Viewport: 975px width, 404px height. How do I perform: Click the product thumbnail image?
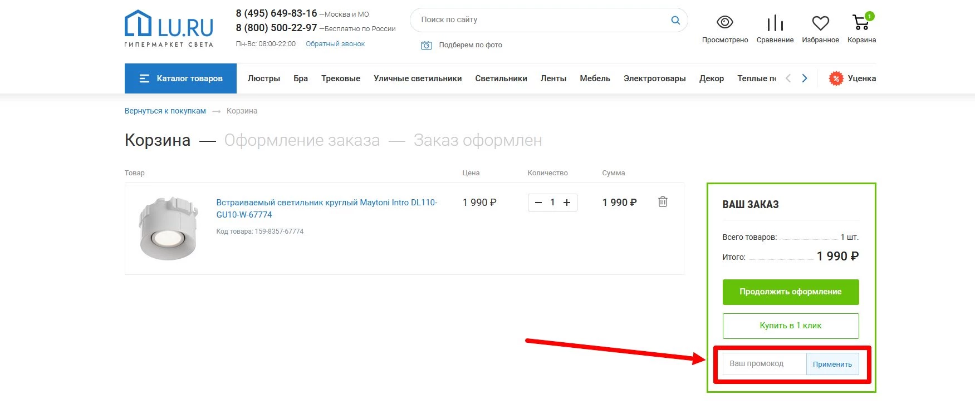(169, 228)
